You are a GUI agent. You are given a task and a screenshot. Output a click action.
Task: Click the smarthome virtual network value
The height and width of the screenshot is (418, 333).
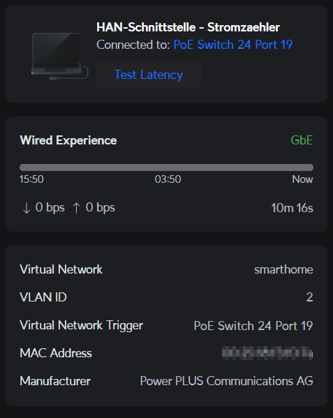pos(283,269)
